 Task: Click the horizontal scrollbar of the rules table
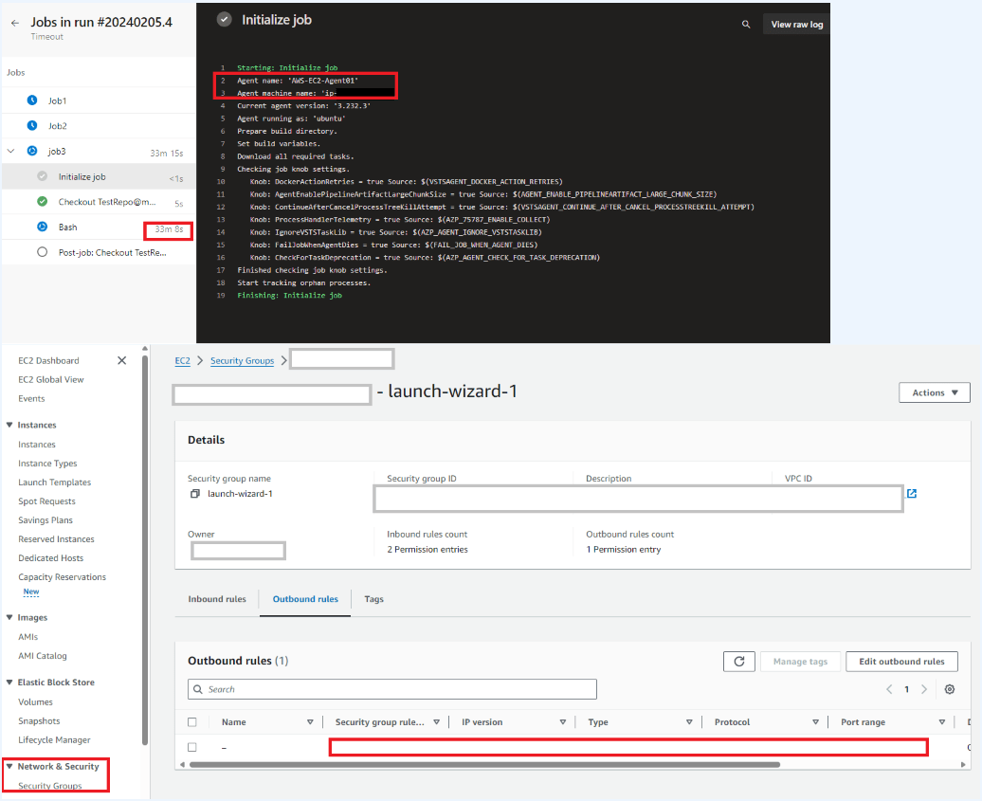484,765
